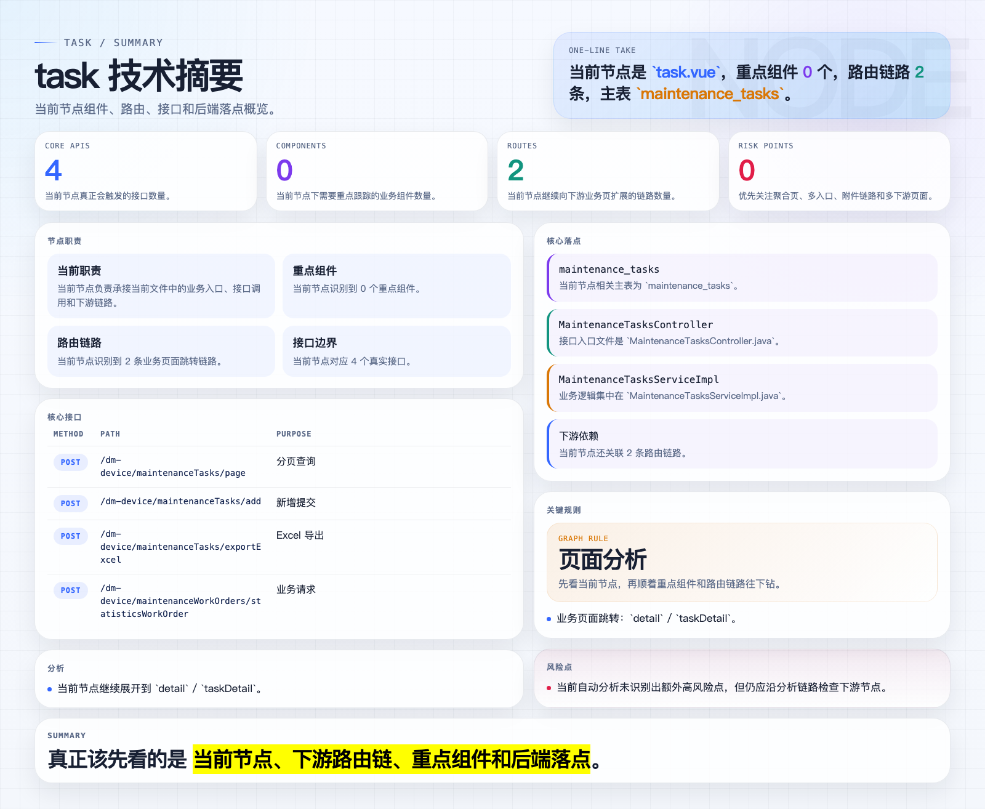Click the SUMMARY label at bottom
Viewport: 985px width, 809px height.
point(66,736)
